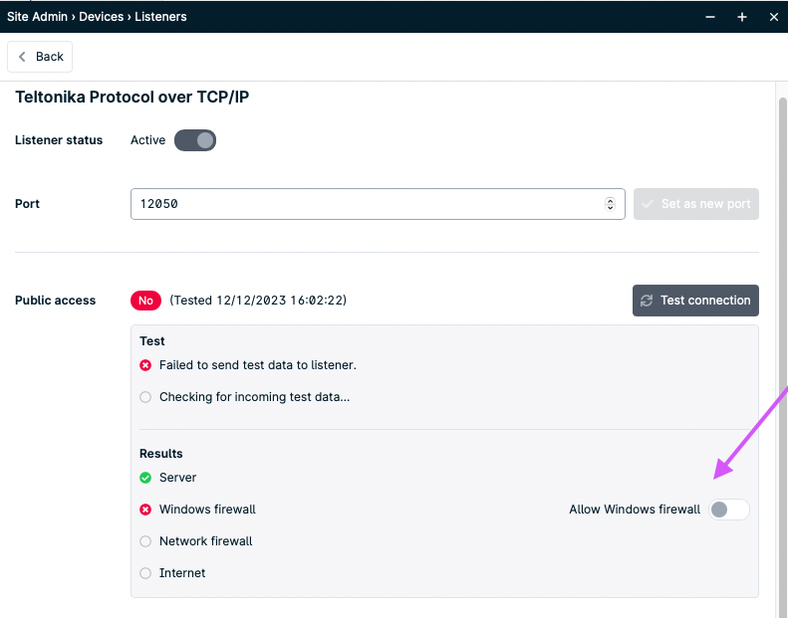Click the Test section heading
The image size is (788, 618).
coord(151,341)
